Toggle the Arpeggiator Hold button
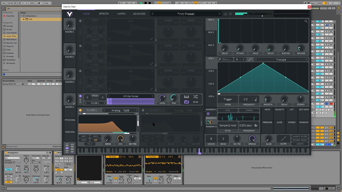This screenshot has width=342, height=192. (x=18, y=162)
